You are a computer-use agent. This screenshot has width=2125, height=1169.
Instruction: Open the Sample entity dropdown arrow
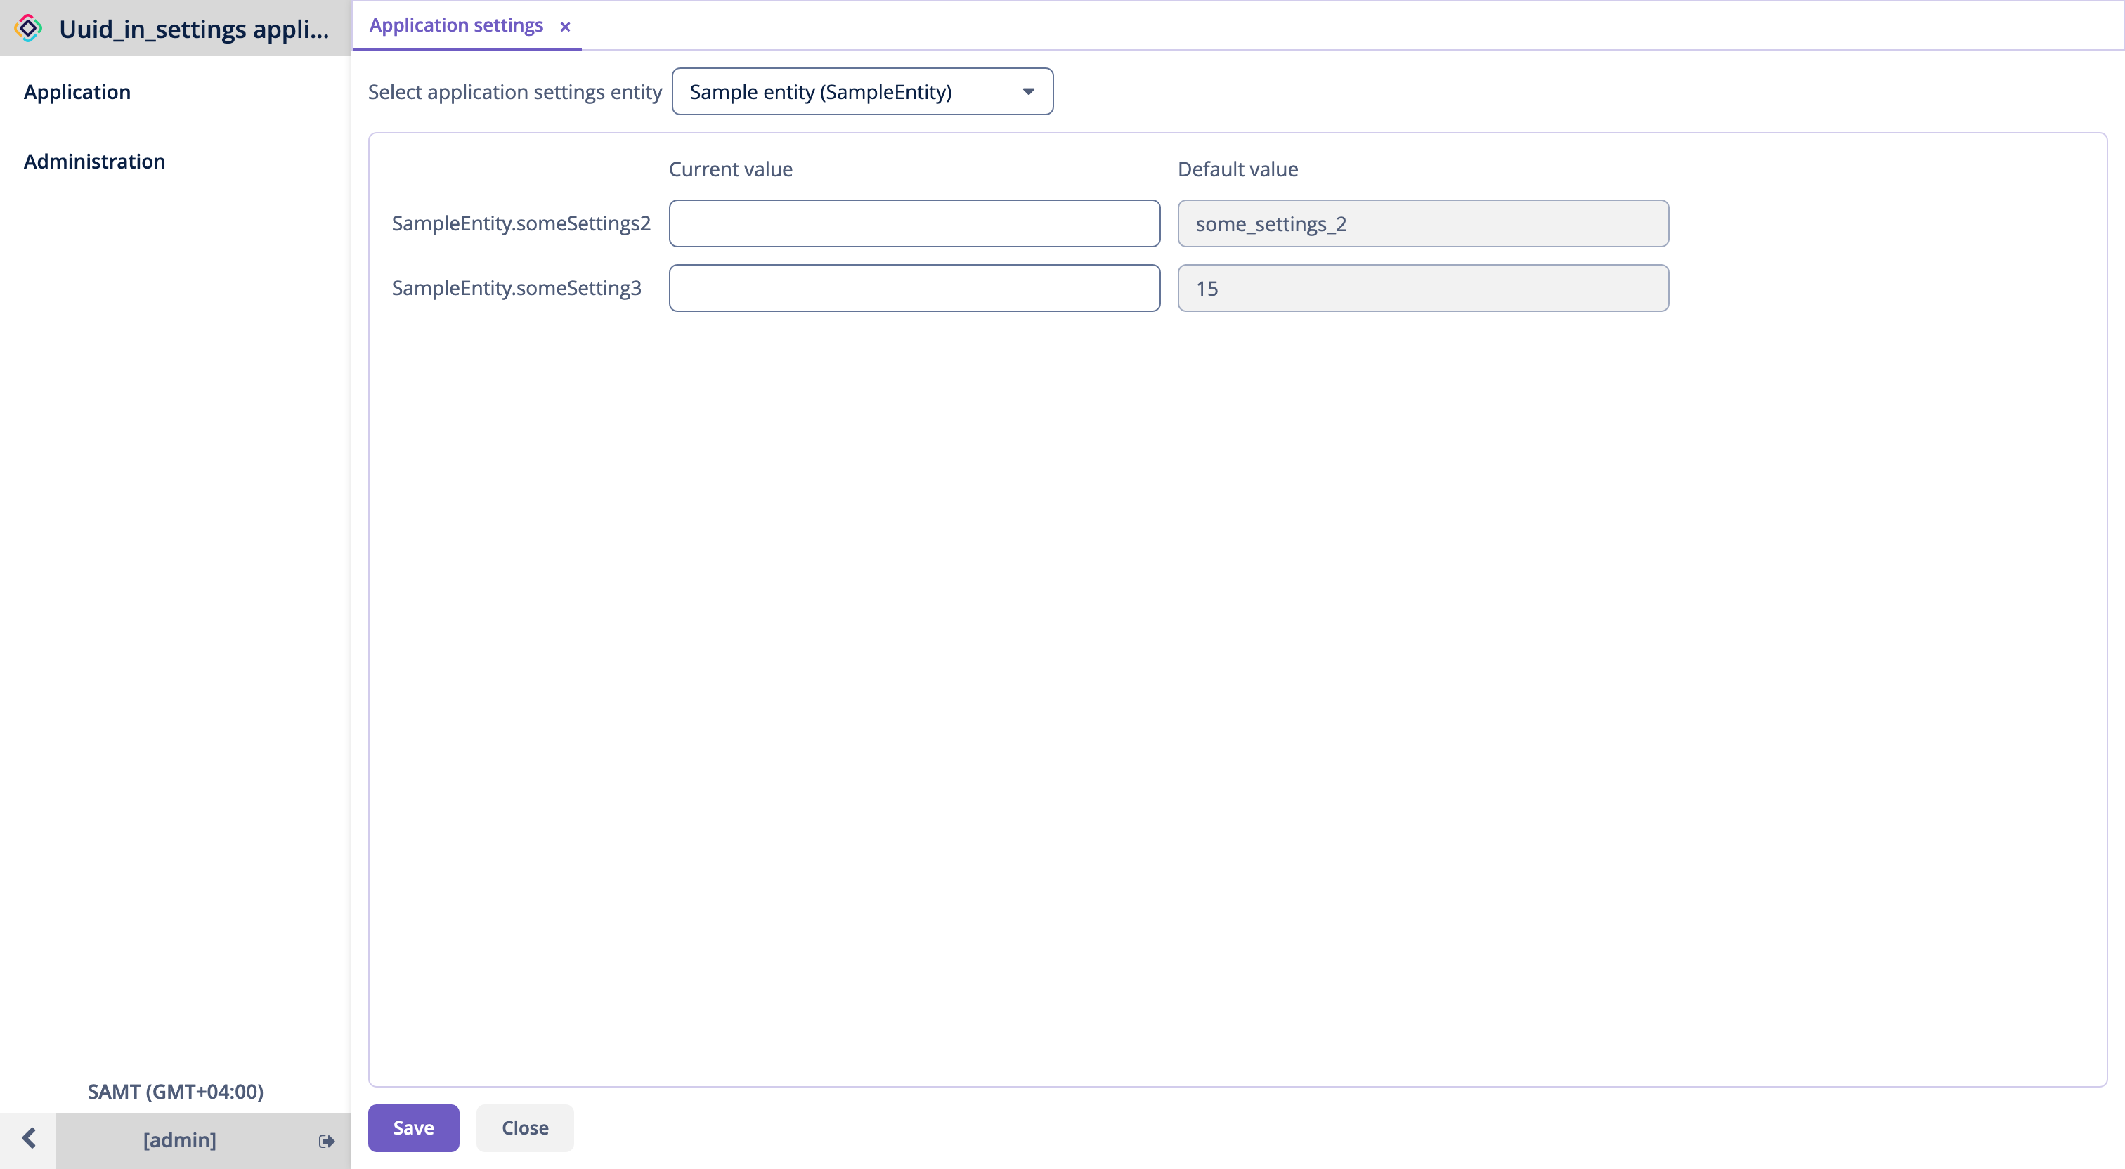tap(1027, 91)
